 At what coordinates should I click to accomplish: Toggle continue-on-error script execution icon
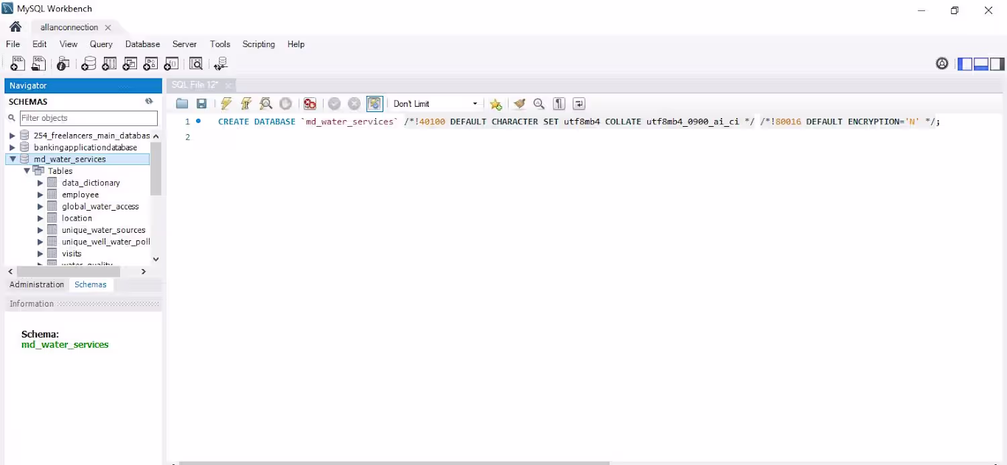309,103
